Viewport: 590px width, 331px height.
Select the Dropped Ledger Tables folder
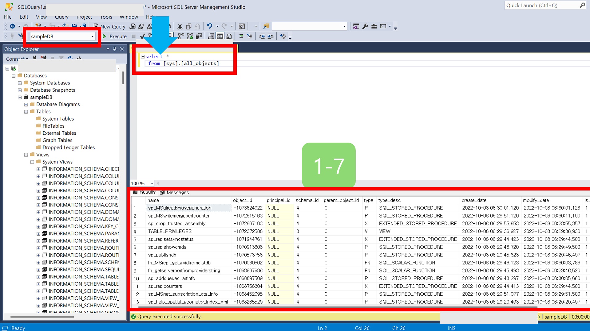tap(69, 148)
